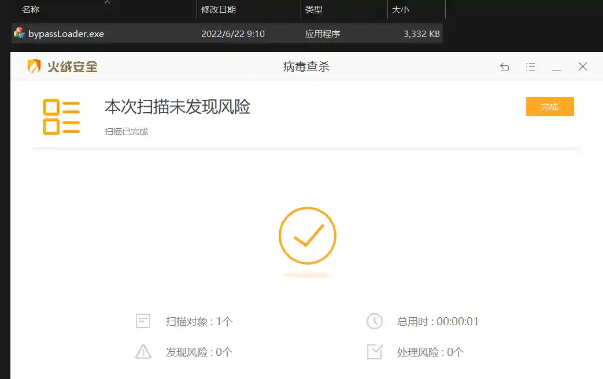Click the 扫描对象 document icon
The width and height of the screenshot is (603, 379).
(x=143, y=321)
